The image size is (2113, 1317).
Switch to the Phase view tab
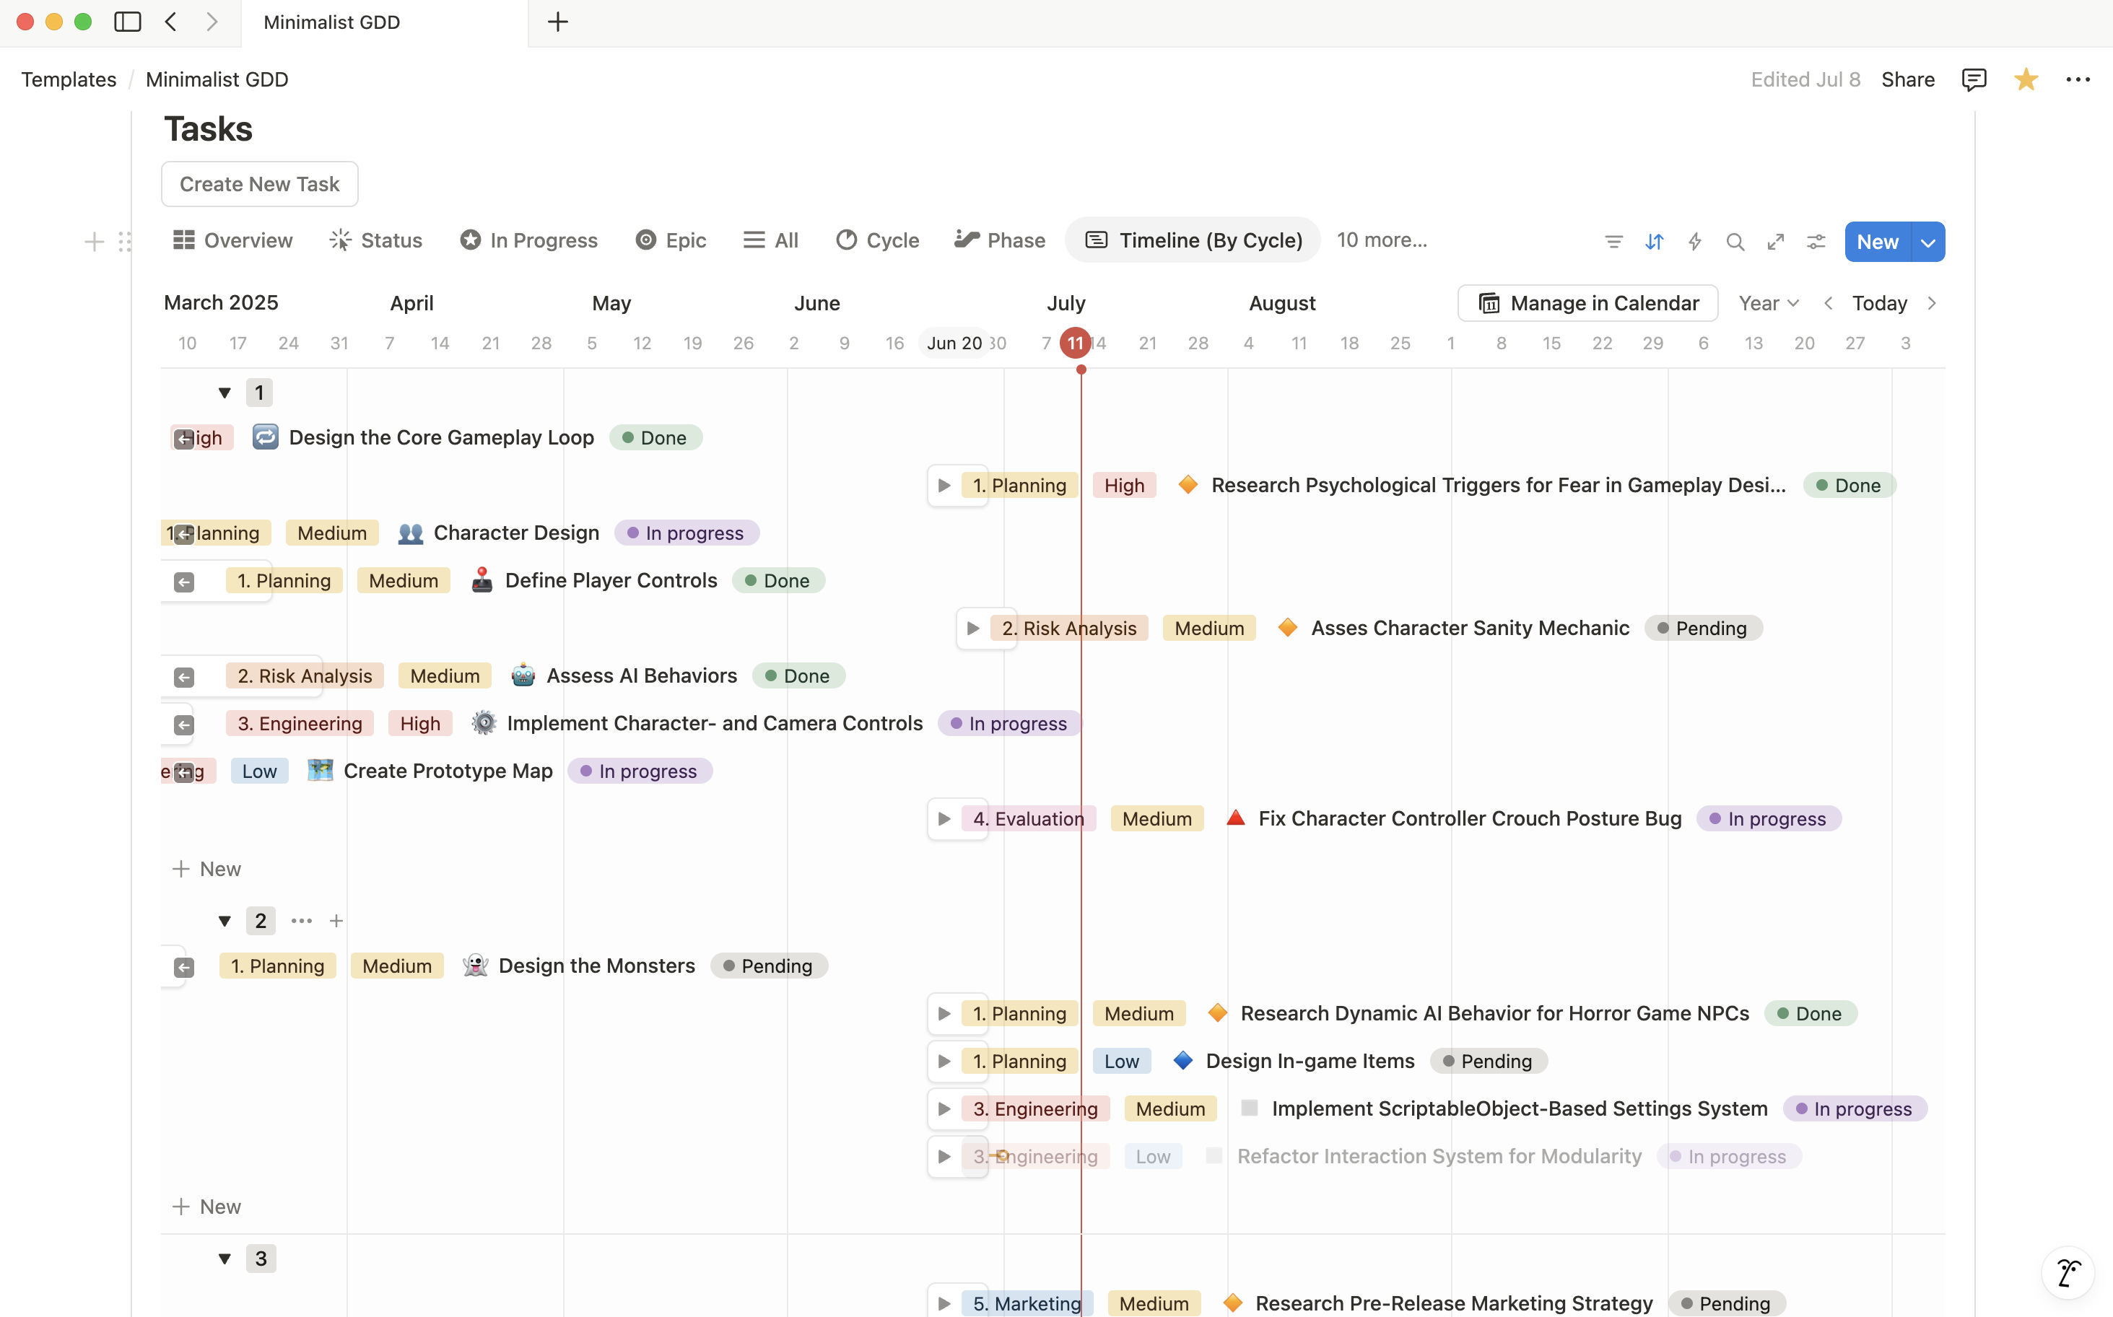(1001, 240)
